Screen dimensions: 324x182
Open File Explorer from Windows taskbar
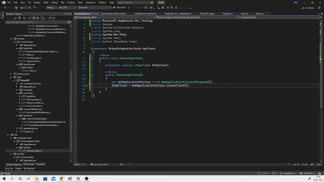click(x=37, y=178)
